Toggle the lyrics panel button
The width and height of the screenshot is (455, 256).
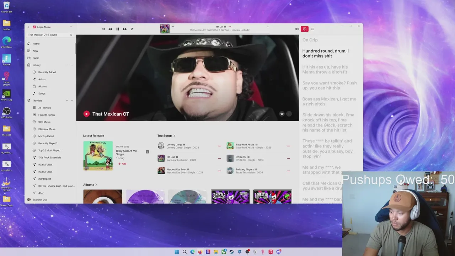(305, 29)
